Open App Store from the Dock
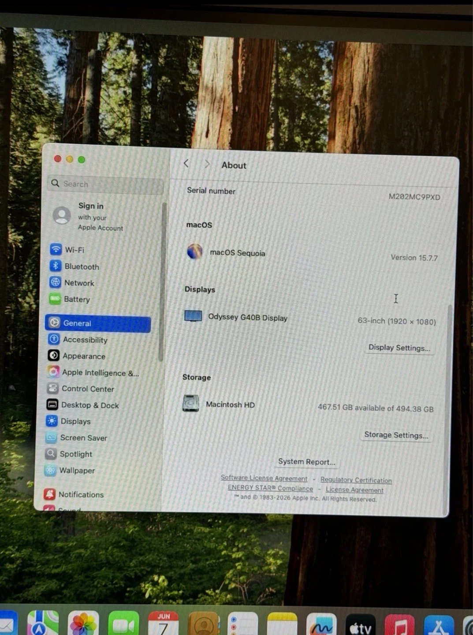This screenshot has width=473, height=635. point(439,626)
